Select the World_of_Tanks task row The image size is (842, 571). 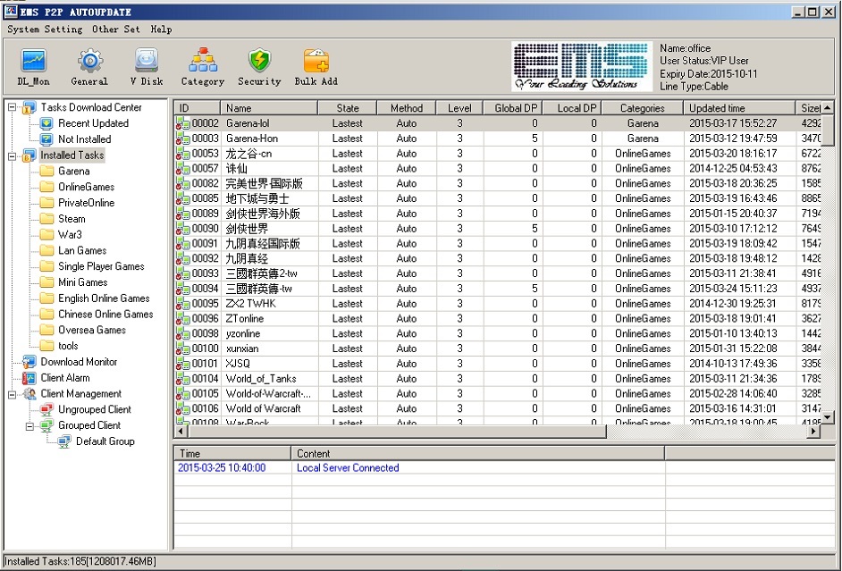coord(498,379)
